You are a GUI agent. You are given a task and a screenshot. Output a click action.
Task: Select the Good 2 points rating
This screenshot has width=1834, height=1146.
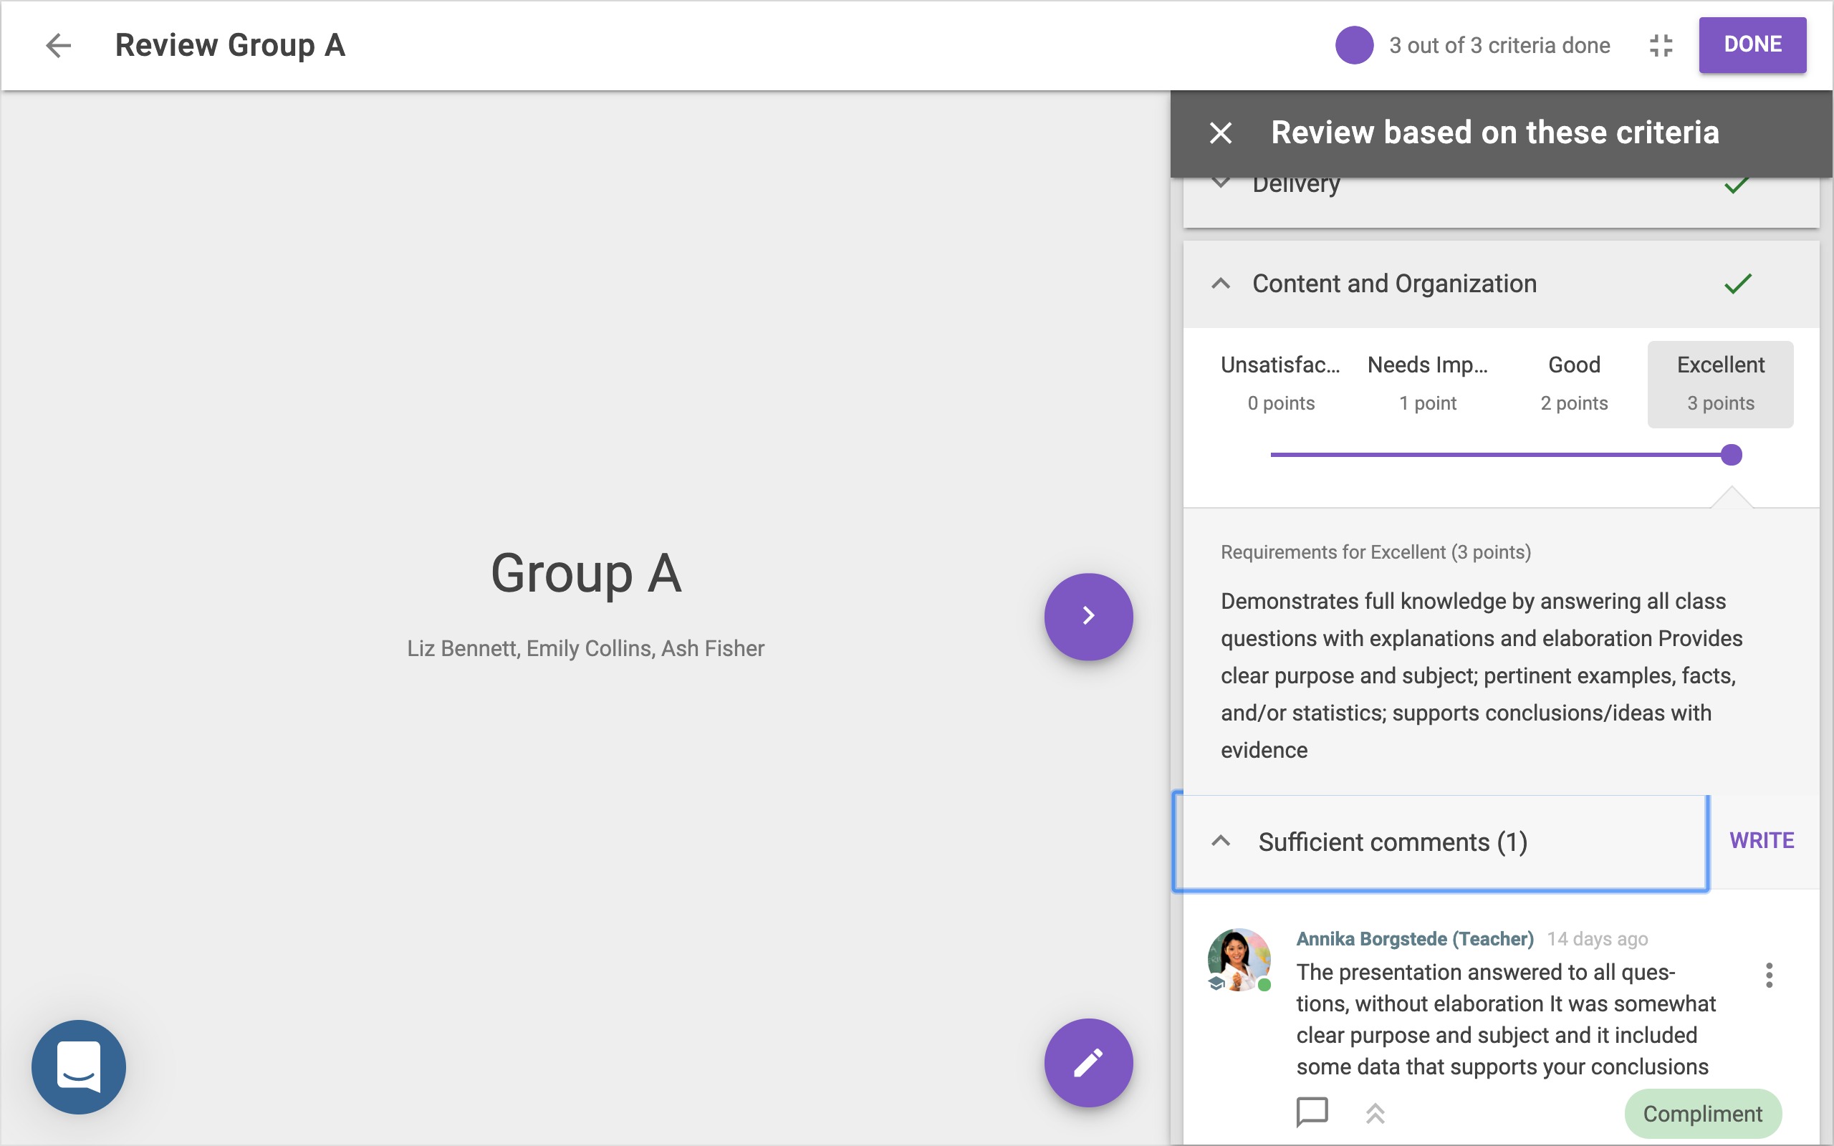click(1573, 383)
